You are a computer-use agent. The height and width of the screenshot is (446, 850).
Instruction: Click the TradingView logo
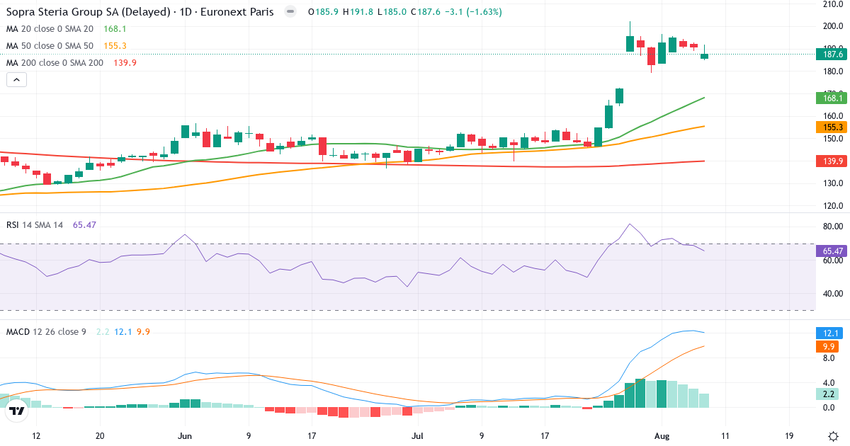[16, 410]
